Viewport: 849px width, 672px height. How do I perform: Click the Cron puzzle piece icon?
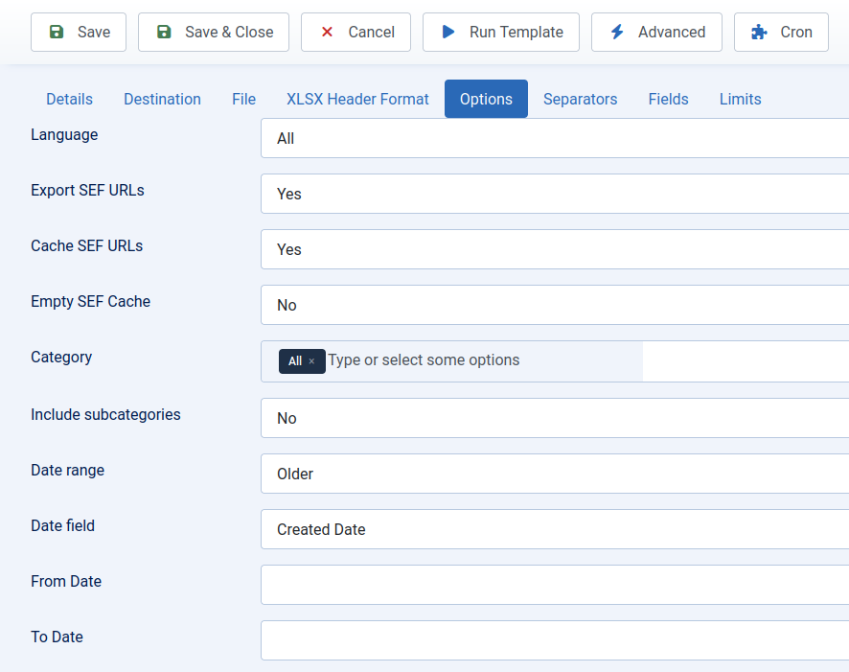pos(759,32)
